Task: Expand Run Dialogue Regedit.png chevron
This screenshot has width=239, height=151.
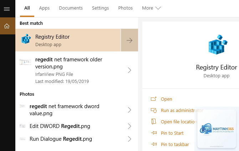Action: pyautogui.click(x=129, y=139)
